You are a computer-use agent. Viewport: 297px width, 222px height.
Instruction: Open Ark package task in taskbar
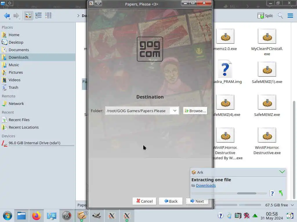pos(82,216)
